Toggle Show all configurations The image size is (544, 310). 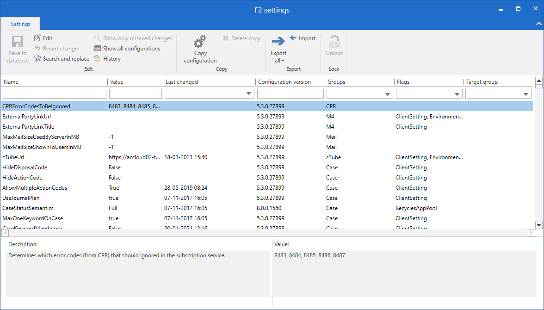coord(127,49)
